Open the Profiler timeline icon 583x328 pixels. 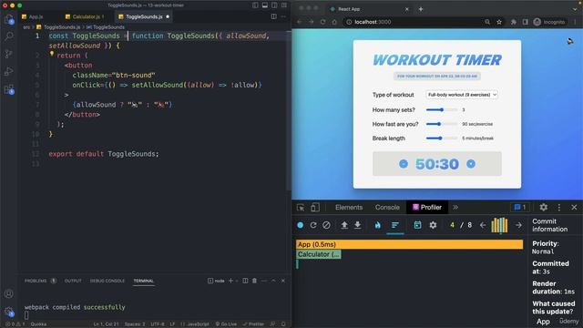pos(417,225)
